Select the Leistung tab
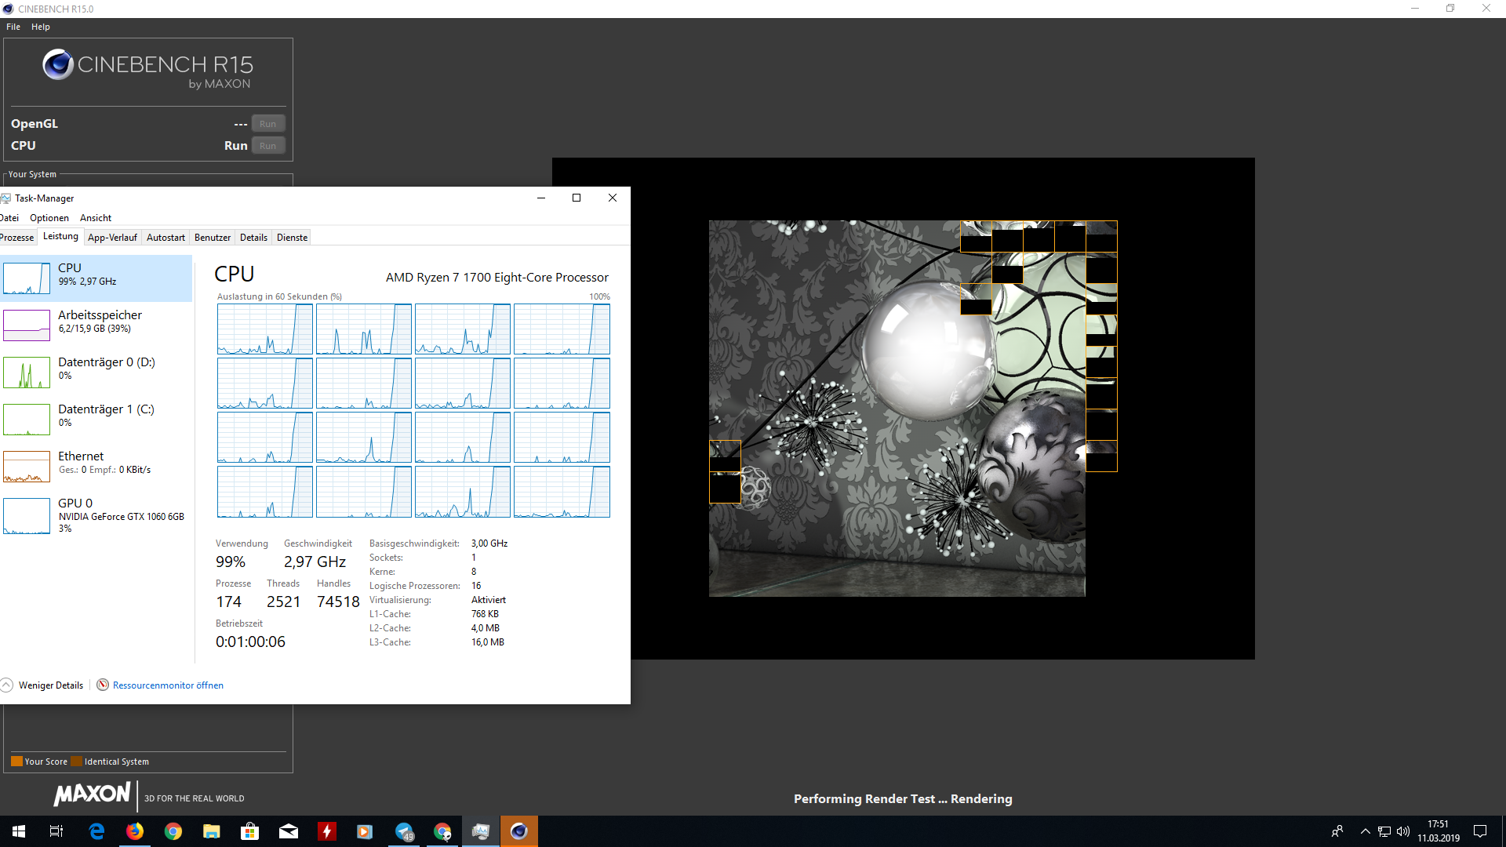This screenshot has height=847, width=1506. [60, 236]
